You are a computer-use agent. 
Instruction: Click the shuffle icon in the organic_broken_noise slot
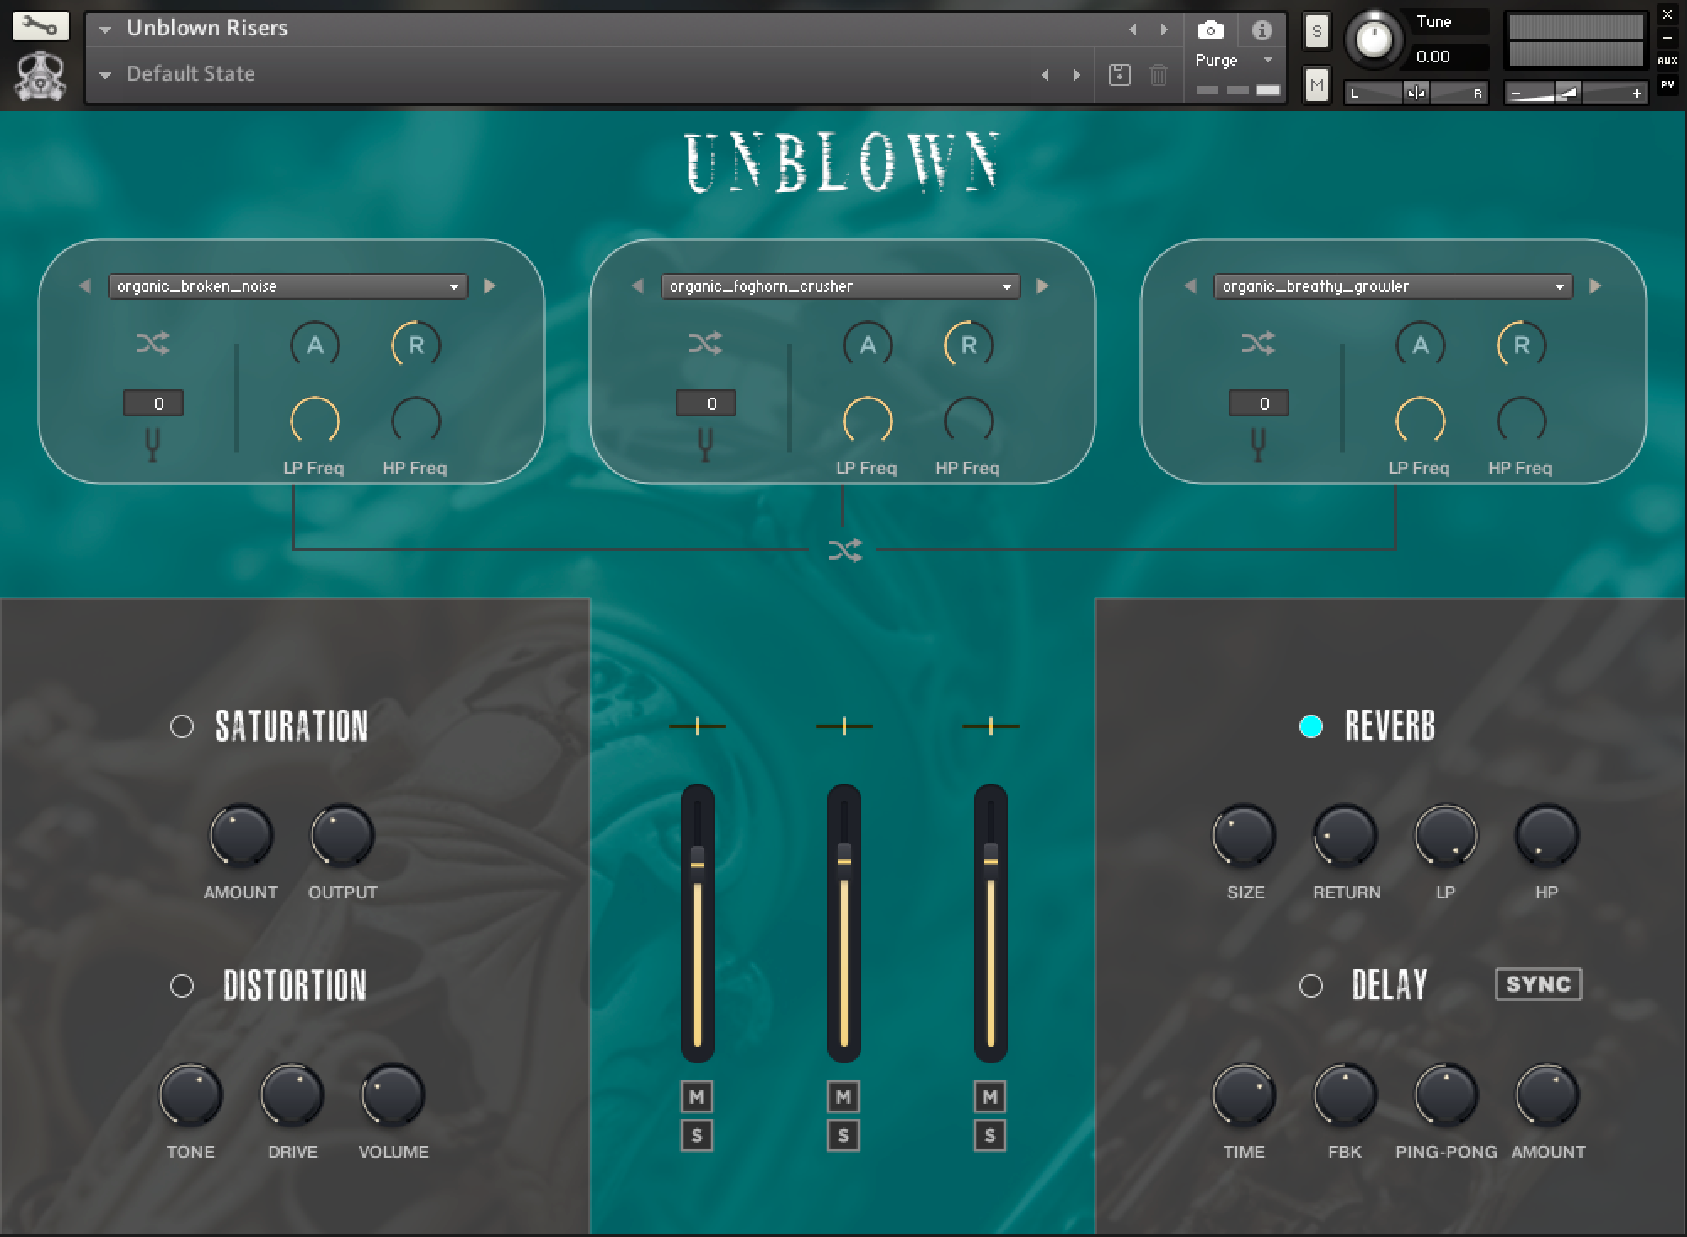[153, 344]
